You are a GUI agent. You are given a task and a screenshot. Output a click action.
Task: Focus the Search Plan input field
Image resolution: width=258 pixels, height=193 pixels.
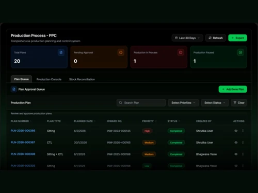pyautogui.click(x=141, y=102)
